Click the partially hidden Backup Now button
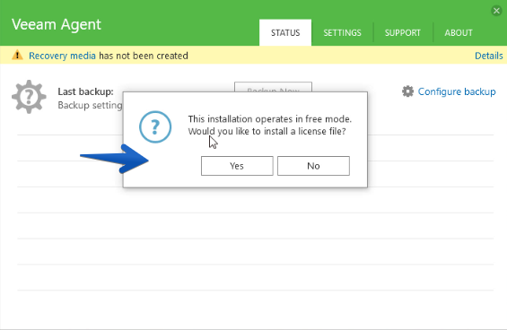 pos(273,87)
